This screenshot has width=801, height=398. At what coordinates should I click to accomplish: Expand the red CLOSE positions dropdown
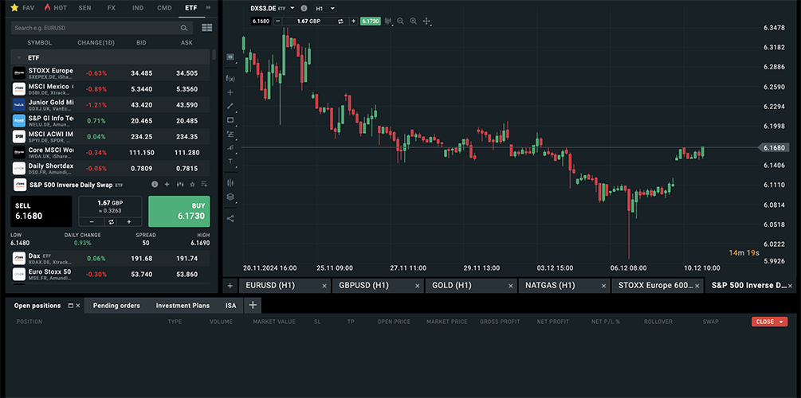click(x=769, y=322)
